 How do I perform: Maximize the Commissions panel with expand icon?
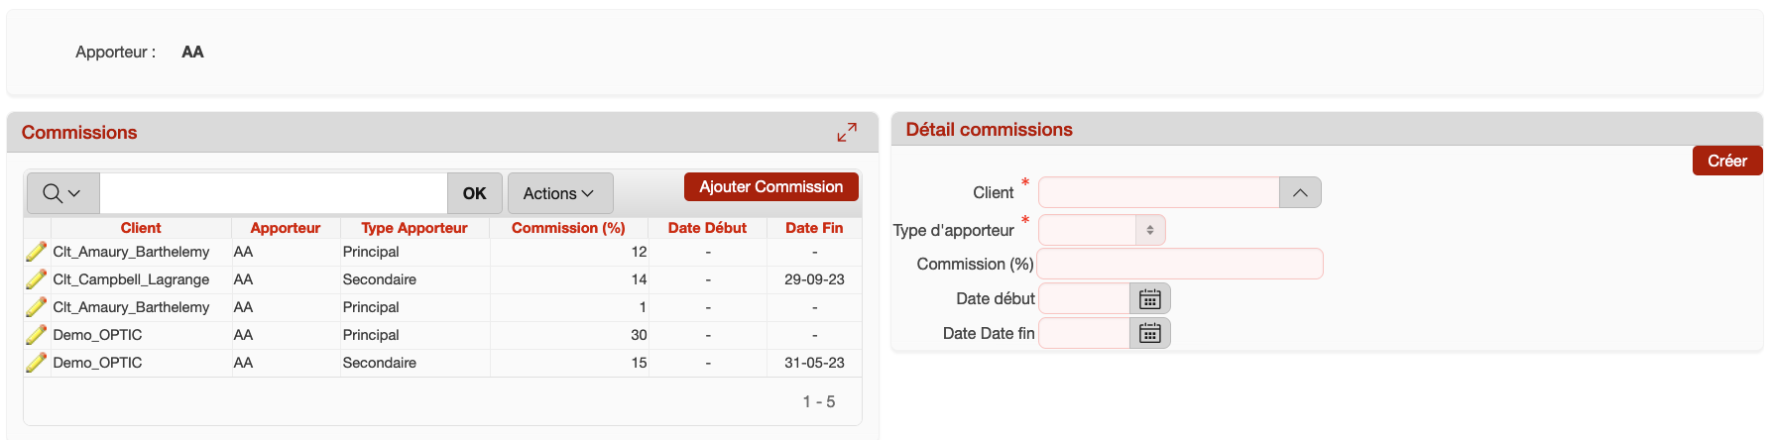[847, 132]
